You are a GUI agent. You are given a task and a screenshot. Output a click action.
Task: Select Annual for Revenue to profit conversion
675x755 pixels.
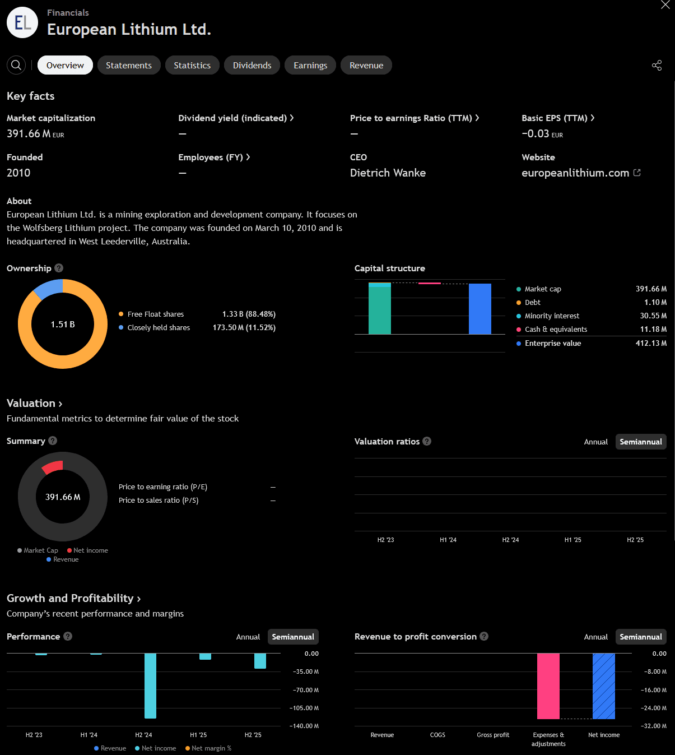[x=595, y=637]
